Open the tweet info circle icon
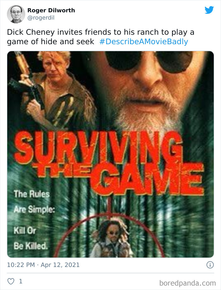This screenshot has width=221, height=290. (210, 265)
